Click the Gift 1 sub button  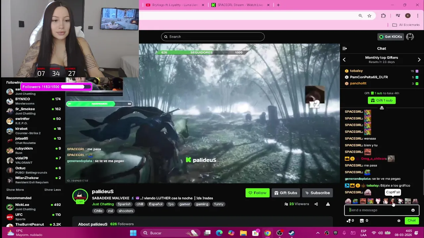(382, 100)
